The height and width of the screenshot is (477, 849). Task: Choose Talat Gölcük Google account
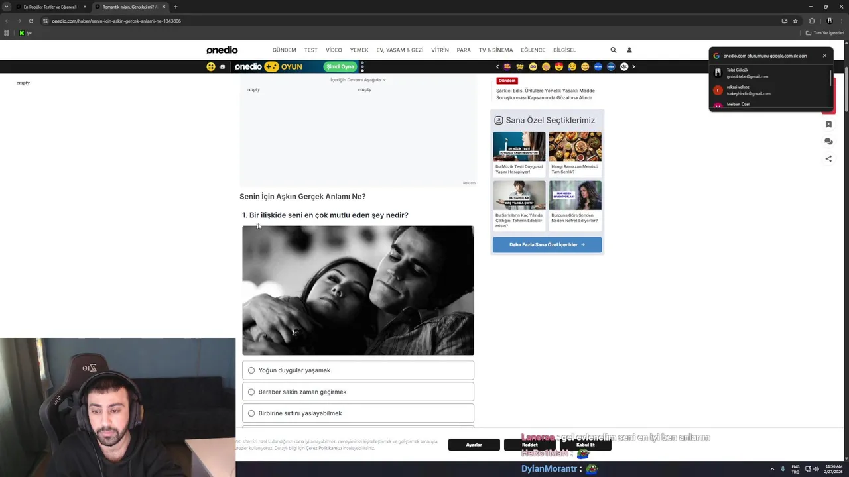click(x=769, y=73)
